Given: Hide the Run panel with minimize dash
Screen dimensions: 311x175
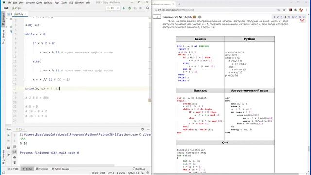Looking at the screenshot, I should [x=148, y=129].
